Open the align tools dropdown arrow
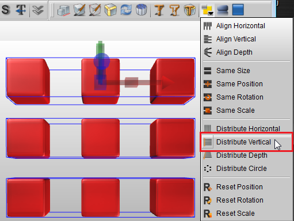Viewport: 294px width, 221px height. pos(211,13)
